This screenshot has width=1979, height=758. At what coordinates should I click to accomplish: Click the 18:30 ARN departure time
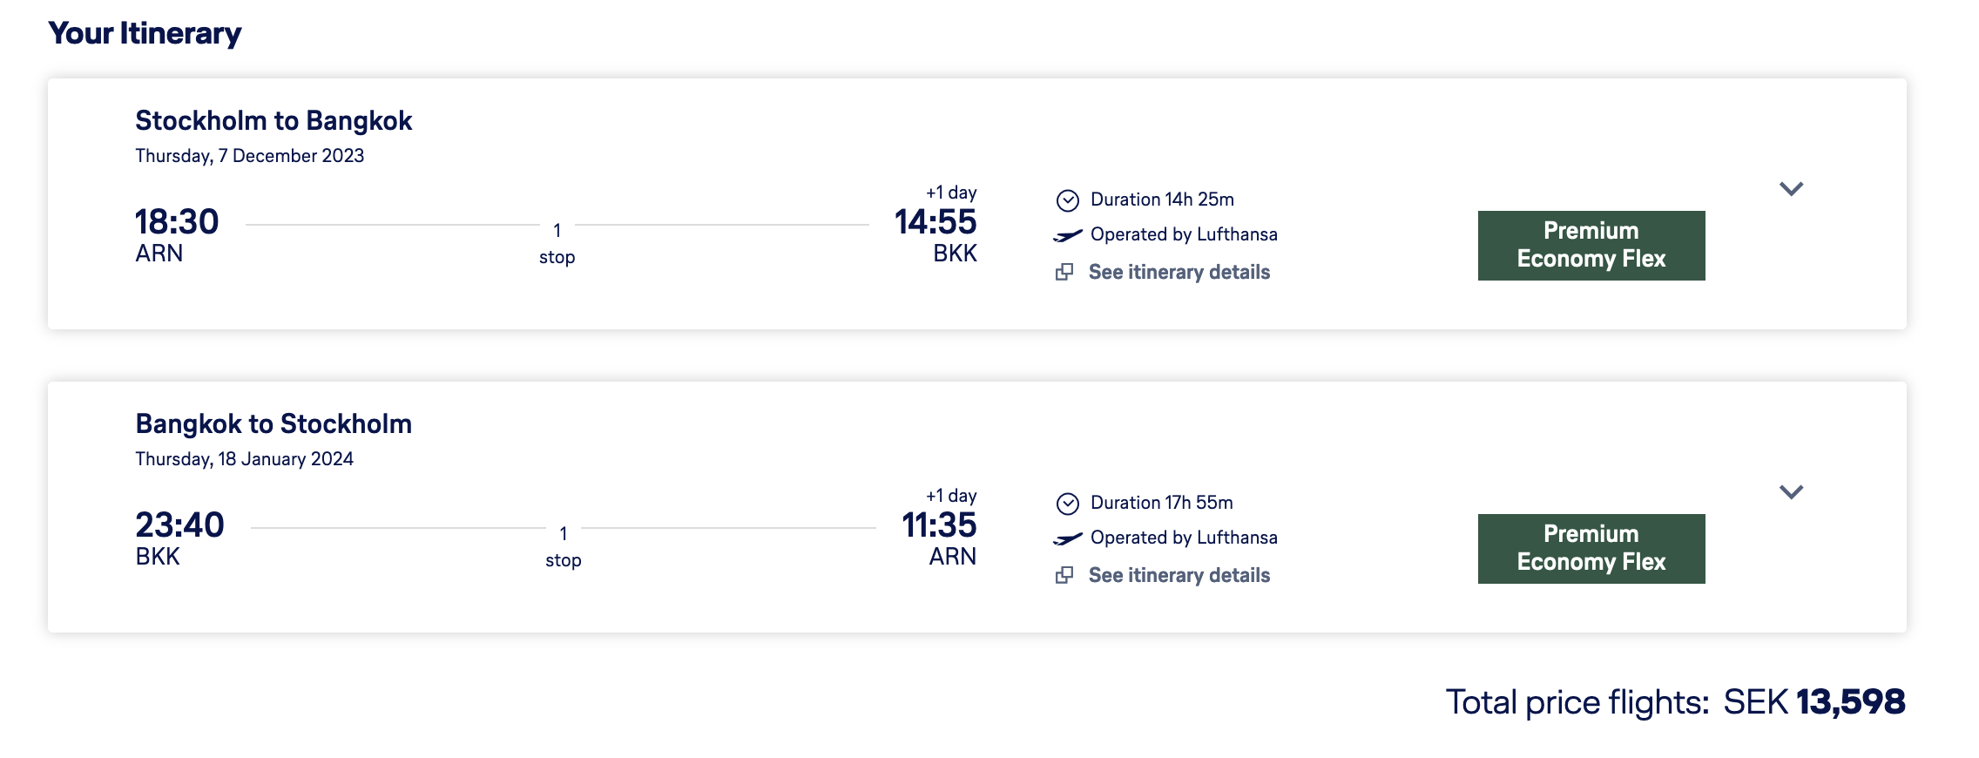pos(177,222)
